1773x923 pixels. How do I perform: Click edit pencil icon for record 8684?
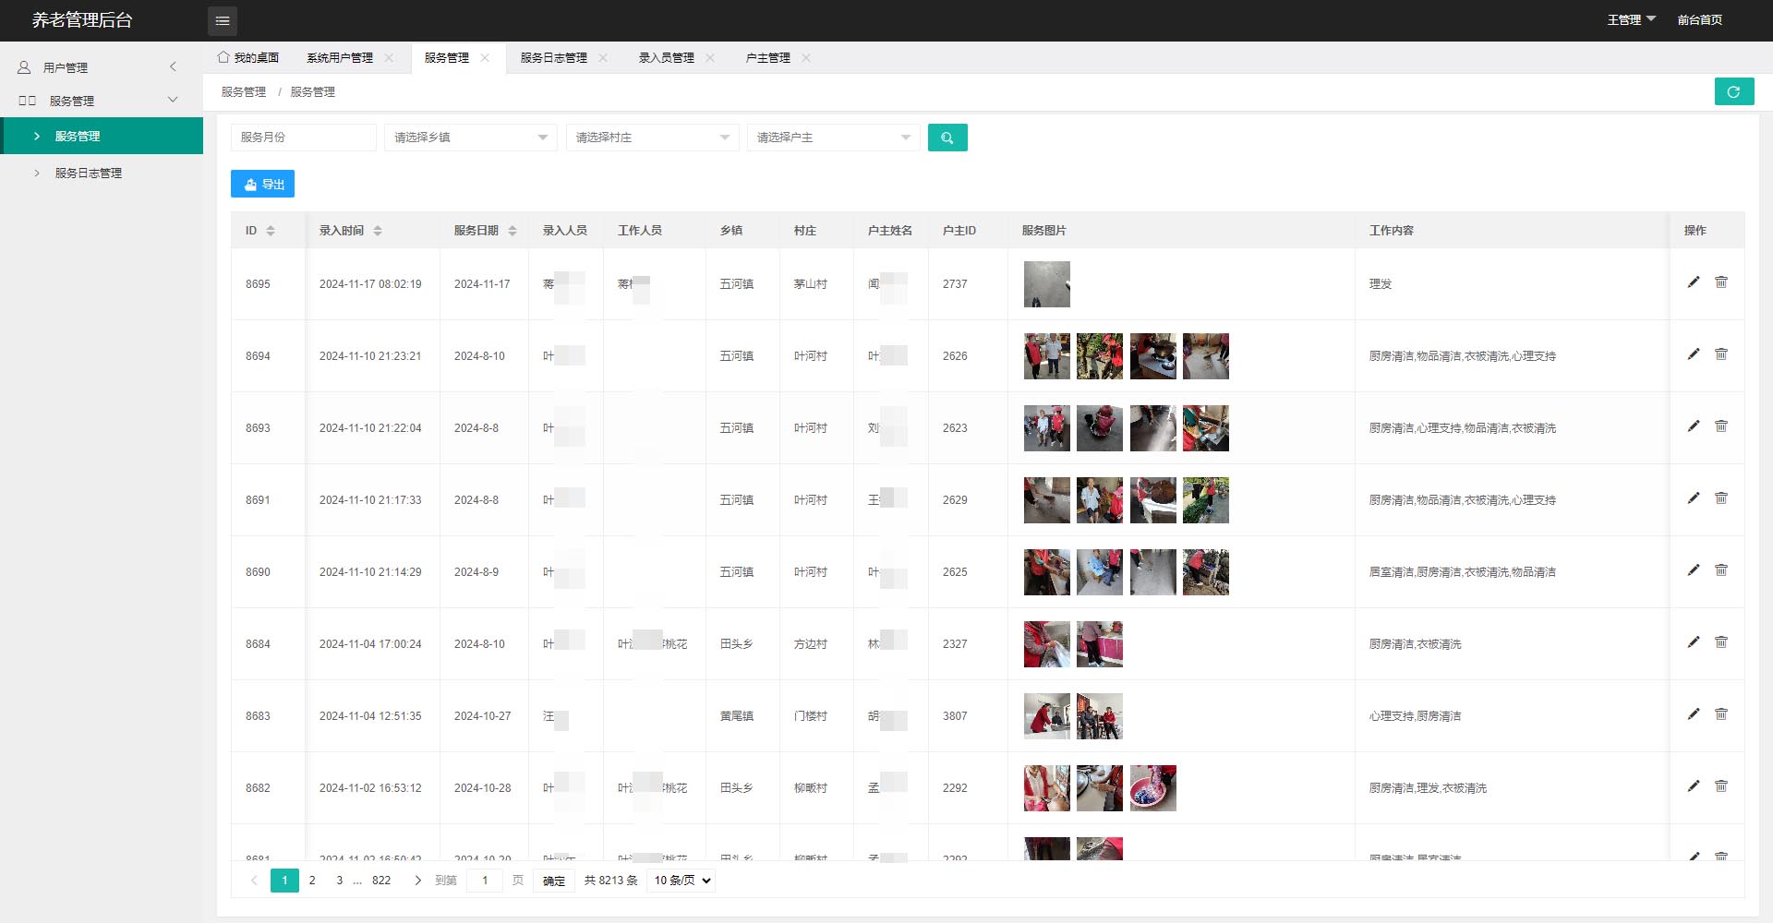[1693, 642]
